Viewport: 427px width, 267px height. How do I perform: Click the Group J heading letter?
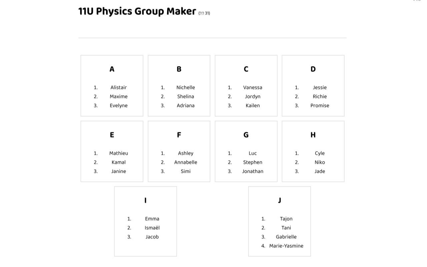(x=279, y=200)
